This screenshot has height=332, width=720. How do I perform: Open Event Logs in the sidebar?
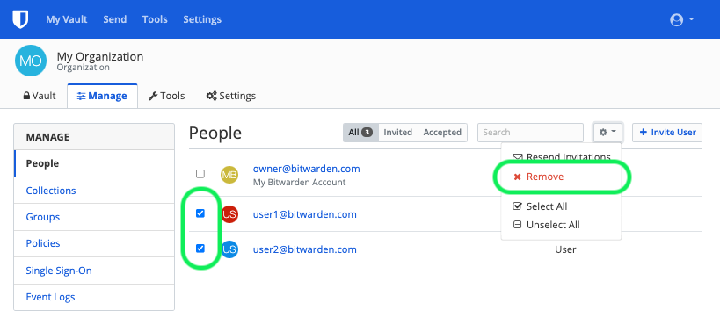tap(94, 297)
